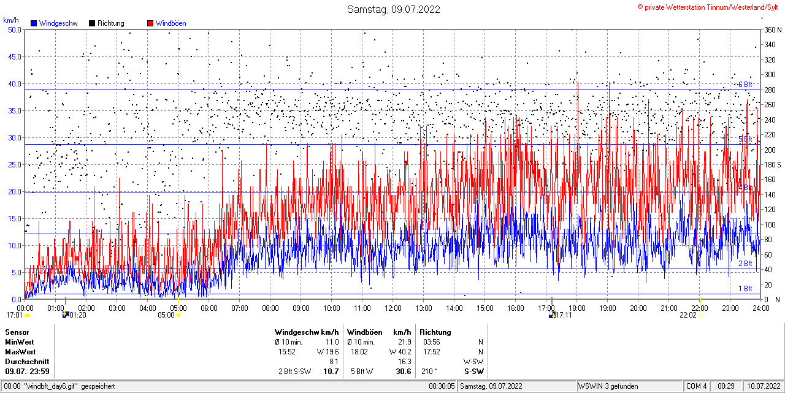Image resolution: width=785 pixels, height=393 pixels.
Task: Click the 180 S direction axis label
Action: (x=773, y=164)
